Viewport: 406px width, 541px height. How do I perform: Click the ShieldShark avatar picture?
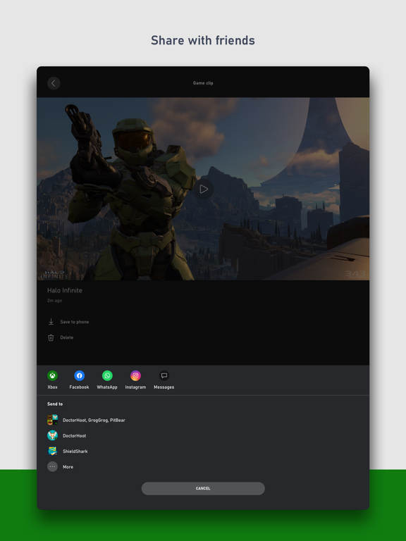point(52,451)
